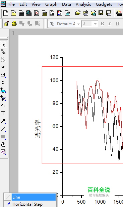Select the Data Reader tool

coord(3,75)
